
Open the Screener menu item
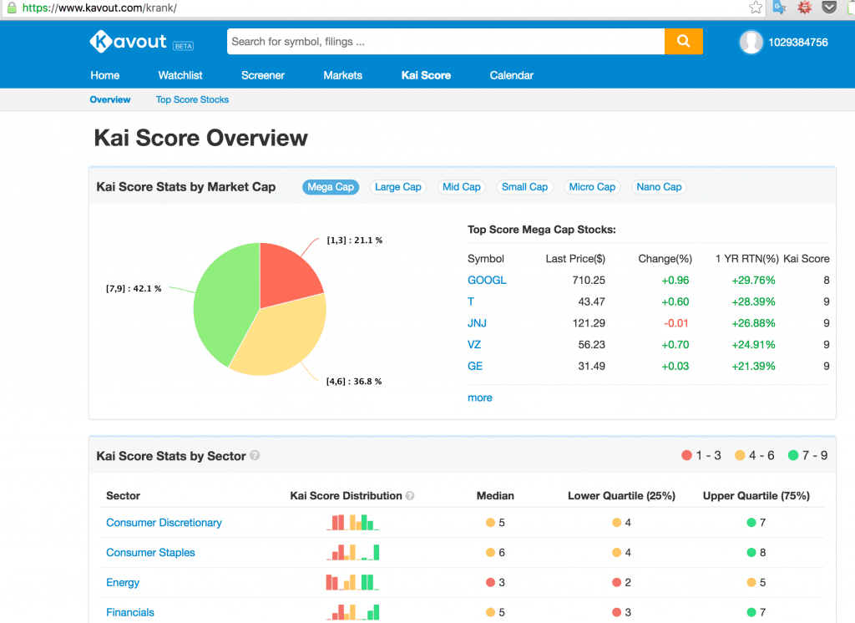pos(263,75)
